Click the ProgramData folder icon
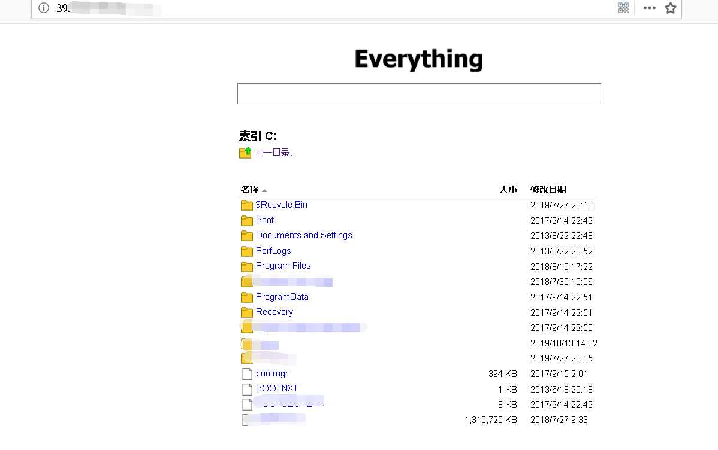The width and height of the screenshot is (718, 450). pos(247,297)
